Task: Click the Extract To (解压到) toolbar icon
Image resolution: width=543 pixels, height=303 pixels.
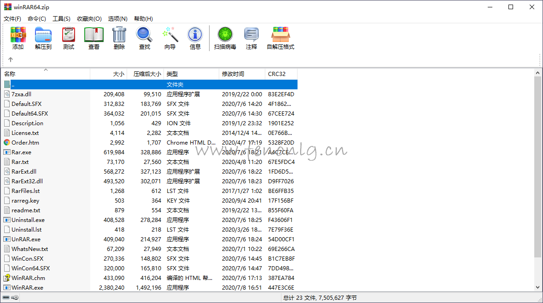Action: coord(43,38)
